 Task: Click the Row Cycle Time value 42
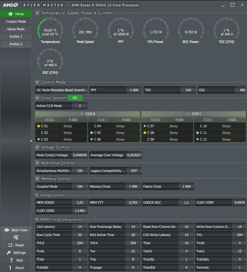pyautogui.click(x=80, y=235)
